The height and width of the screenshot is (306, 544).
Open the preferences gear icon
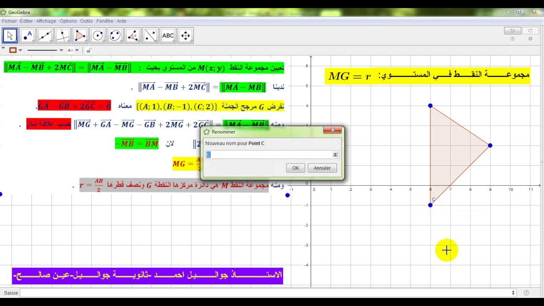pyautogui.click(x=530, y=39)
